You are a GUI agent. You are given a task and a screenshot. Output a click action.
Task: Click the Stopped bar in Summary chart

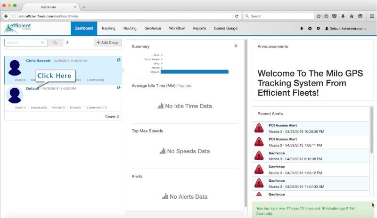click(195, 72)
